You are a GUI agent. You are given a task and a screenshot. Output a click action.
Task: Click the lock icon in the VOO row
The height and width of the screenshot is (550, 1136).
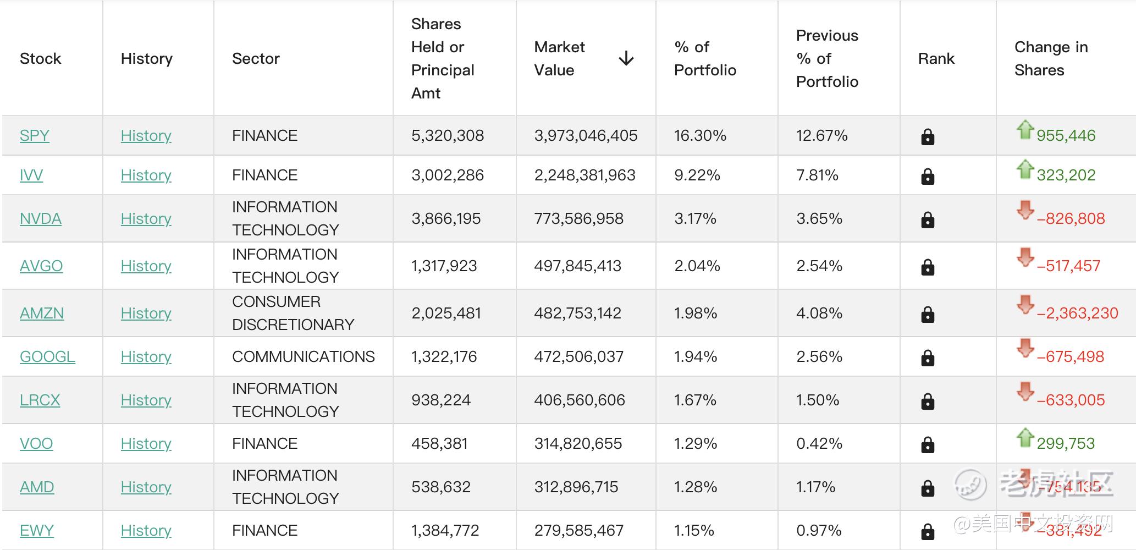(x=927, y=444)
